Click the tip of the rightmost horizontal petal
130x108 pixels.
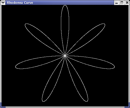[114, 67]
